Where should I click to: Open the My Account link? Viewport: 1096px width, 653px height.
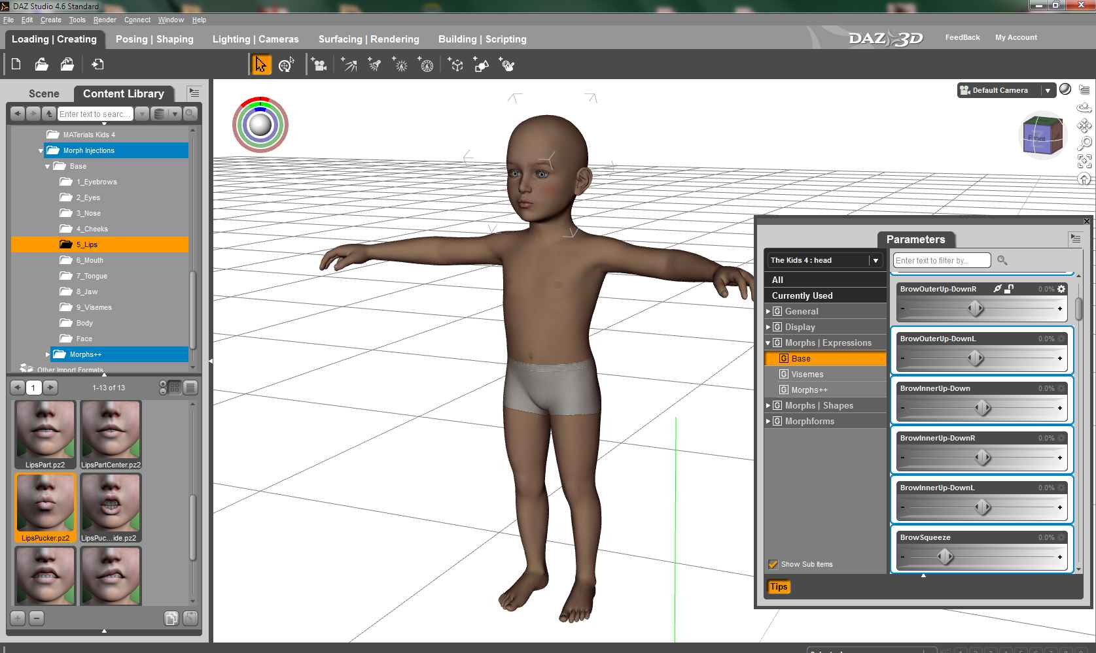1016,37
